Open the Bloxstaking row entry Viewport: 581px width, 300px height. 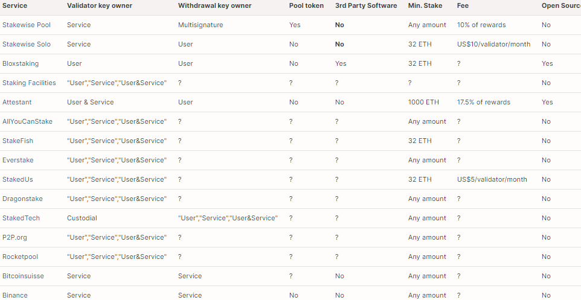click(21, 63)
